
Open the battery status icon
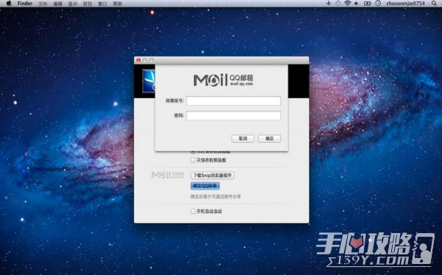(x=368, y=4)
